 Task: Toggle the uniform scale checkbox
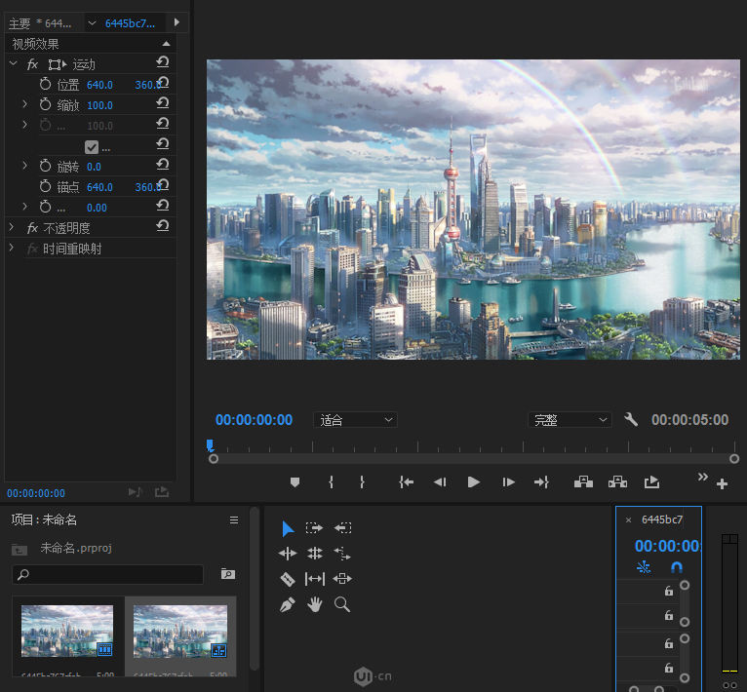92,147
